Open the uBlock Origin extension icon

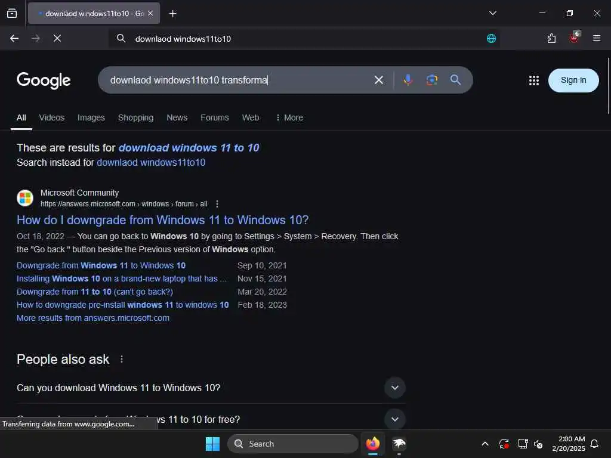pyautogui.click(x=575, y=38)
